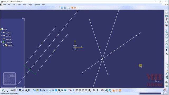
Task: Open the File menu
Action: tap(9, 4)
